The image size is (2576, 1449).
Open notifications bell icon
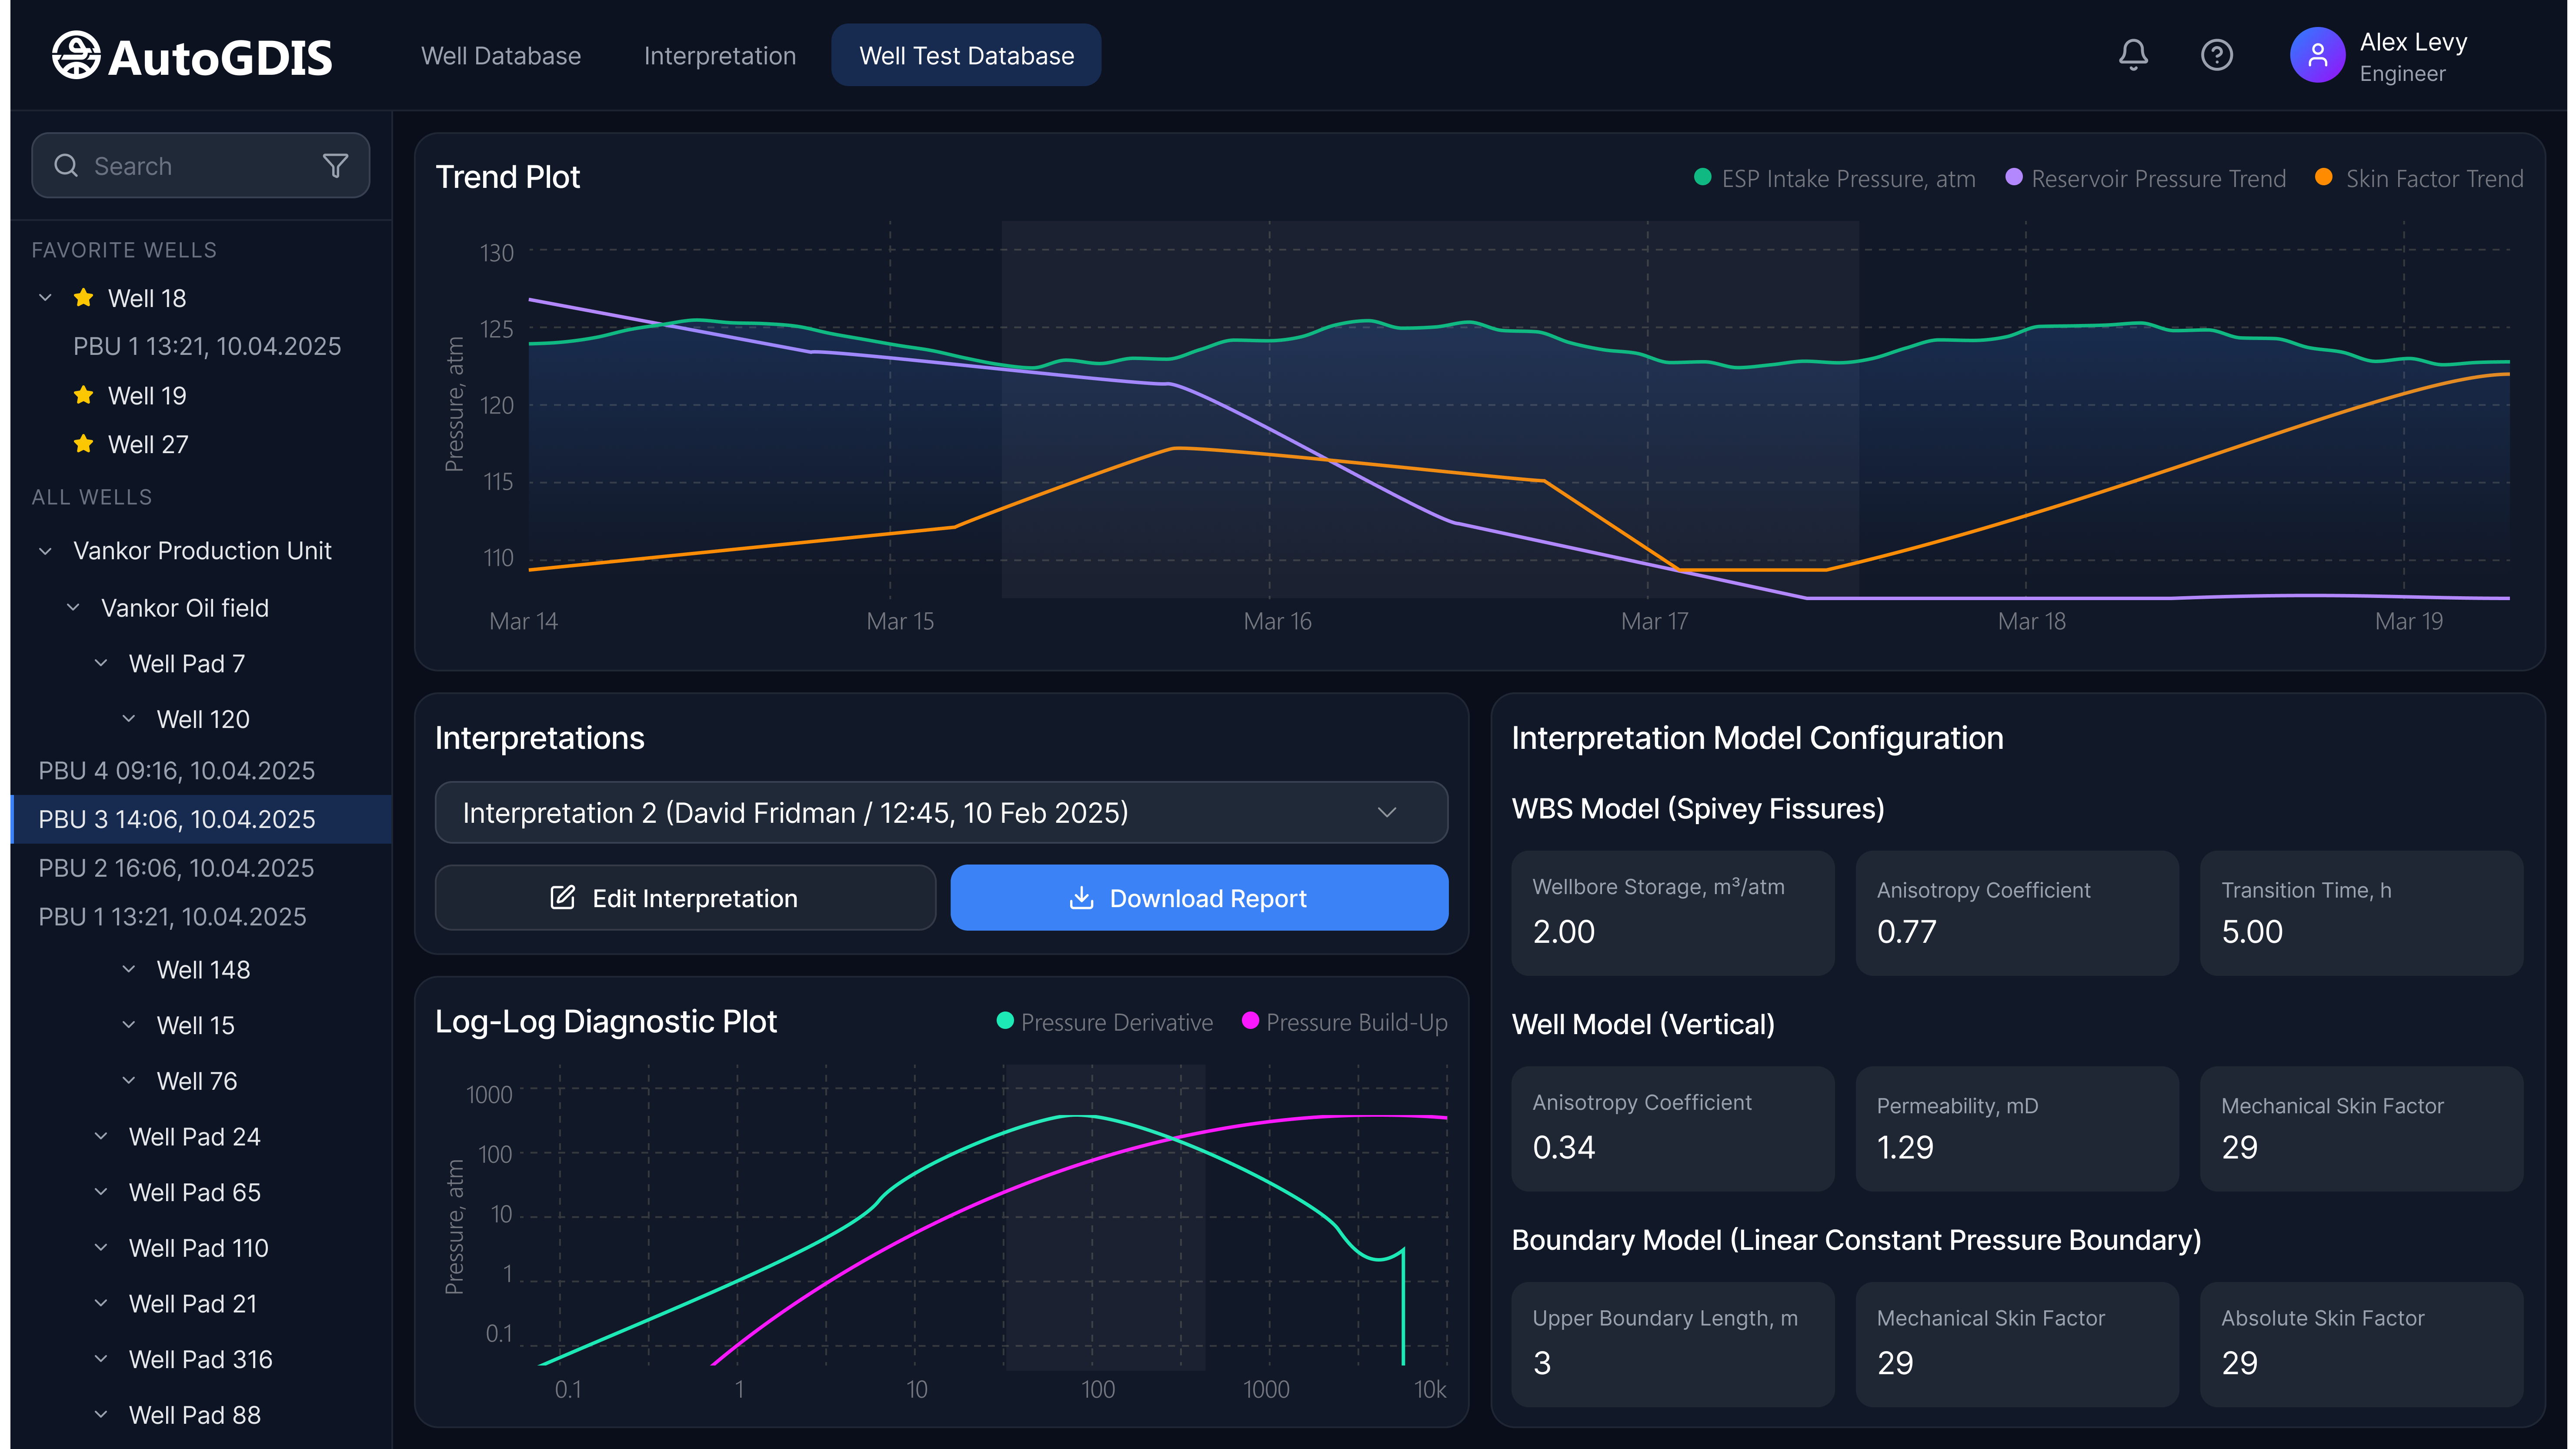[2133, 55]
